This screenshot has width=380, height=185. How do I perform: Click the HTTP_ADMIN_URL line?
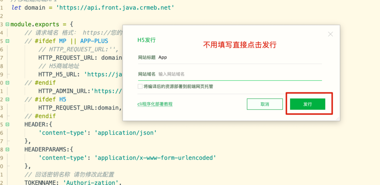point(81,91)
